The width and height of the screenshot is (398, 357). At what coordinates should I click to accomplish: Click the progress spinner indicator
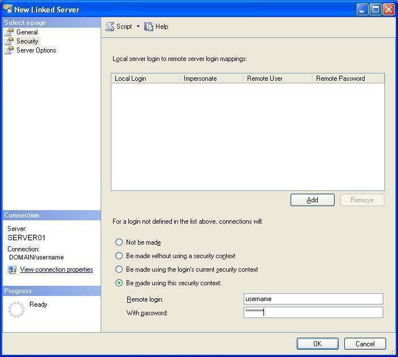click(x=16, y=310)
